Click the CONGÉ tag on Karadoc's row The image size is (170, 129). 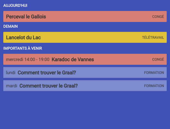[x=158, y=60]
